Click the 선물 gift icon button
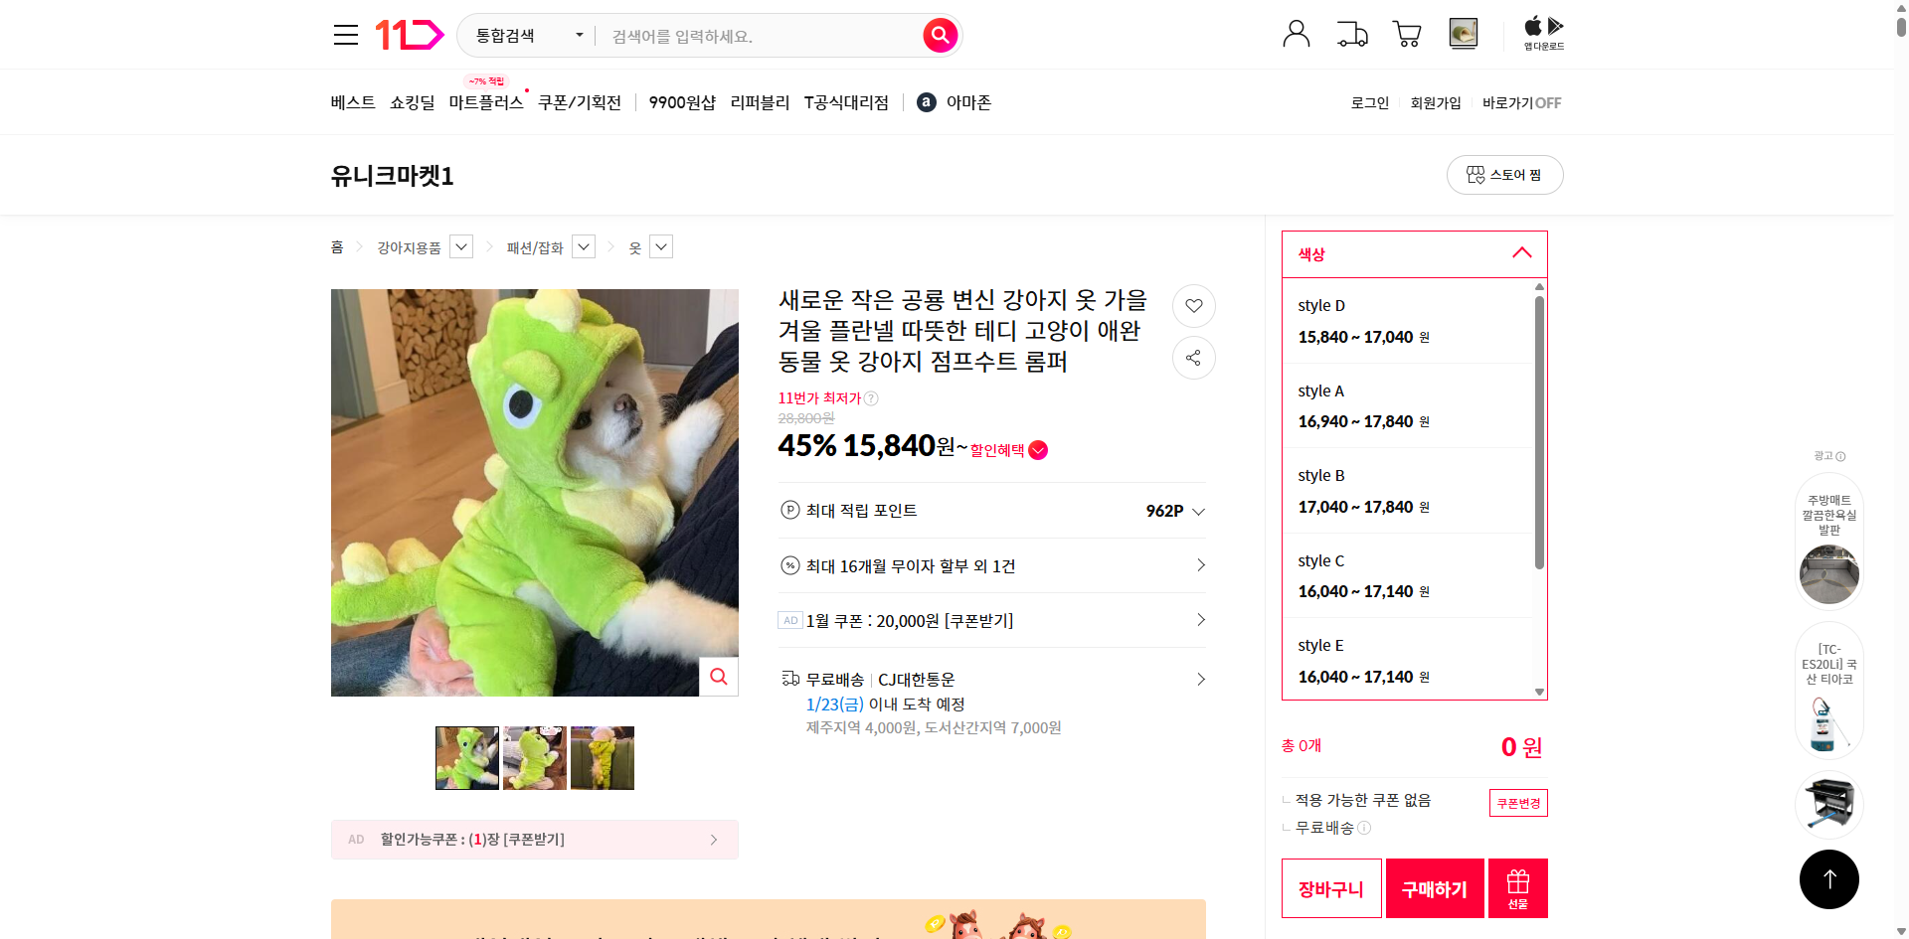1909x939 pixels. 1517,887
